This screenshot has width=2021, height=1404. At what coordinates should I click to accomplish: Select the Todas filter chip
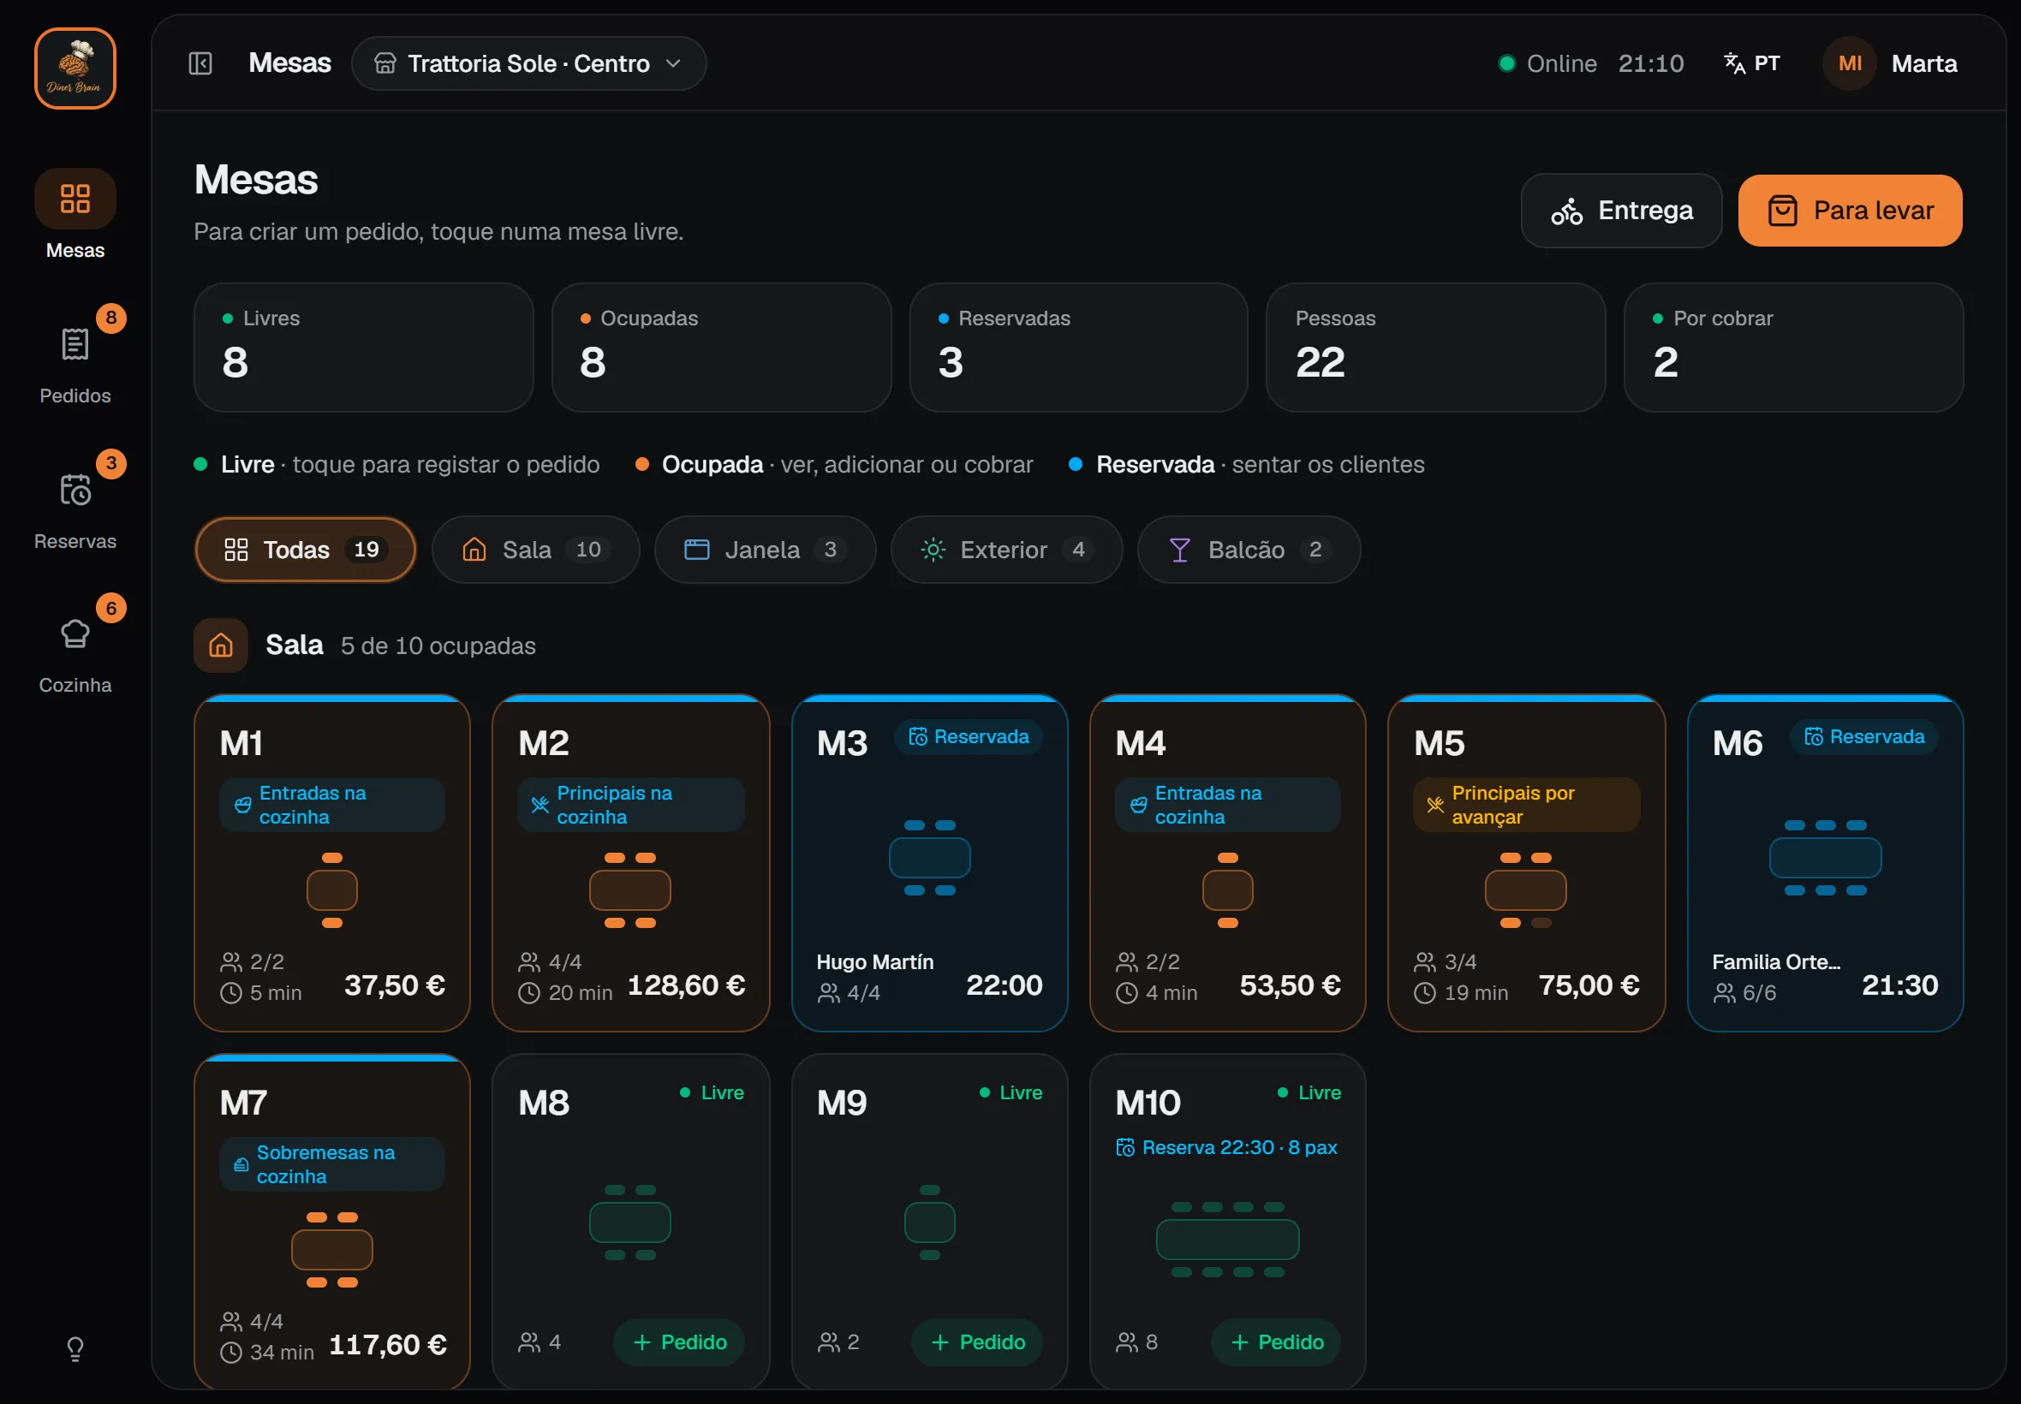(x=306, y=550)
